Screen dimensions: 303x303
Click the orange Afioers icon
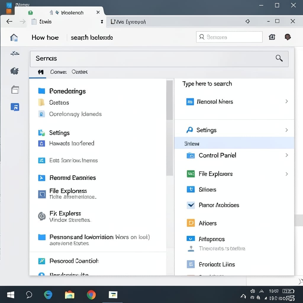(191, 223)
